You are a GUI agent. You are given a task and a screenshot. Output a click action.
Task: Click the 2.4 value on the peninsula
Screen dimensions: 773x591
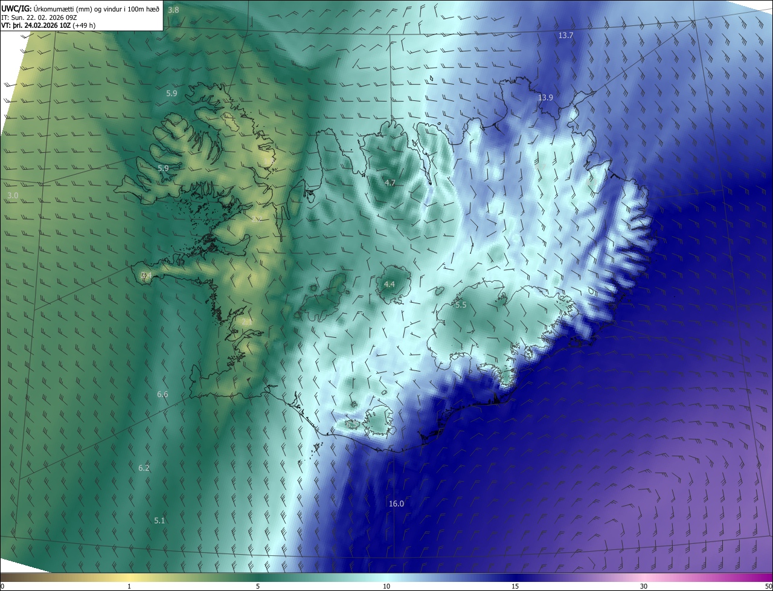click(x=146, y=276)
